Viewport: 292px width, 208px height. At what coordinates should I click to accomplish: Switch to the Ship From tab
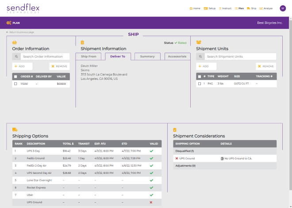tap(88, 56)
